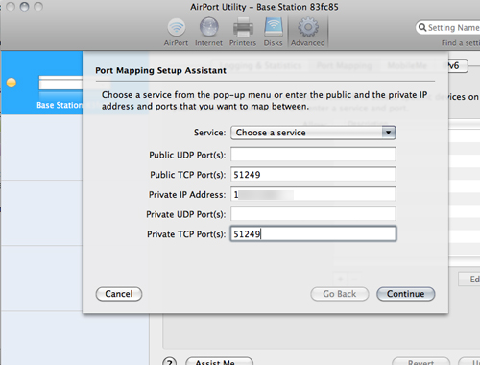Open the Printers toolbar section
The height and width of the screenshot is (365, 480).
click(x=243, y=32)
